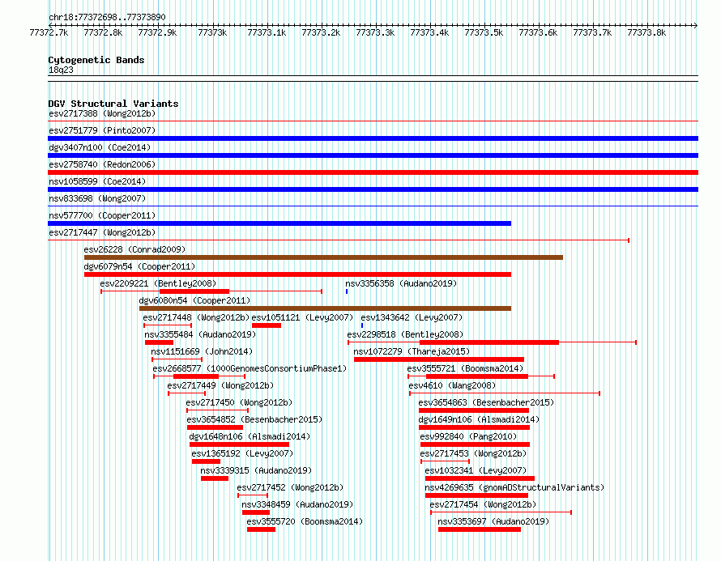Screen dimensions: 721x561
Task: Click nsv833698 (Wong2007) label
Action: [97, 198]
